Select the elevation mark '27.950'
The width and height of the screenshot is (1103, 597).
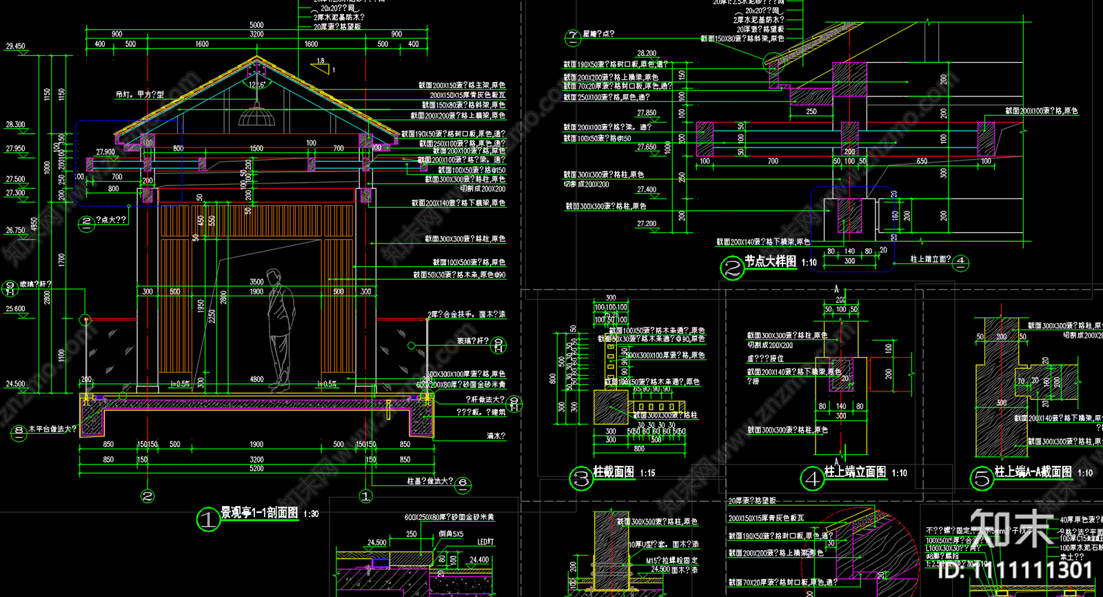(x=15, y=149)
